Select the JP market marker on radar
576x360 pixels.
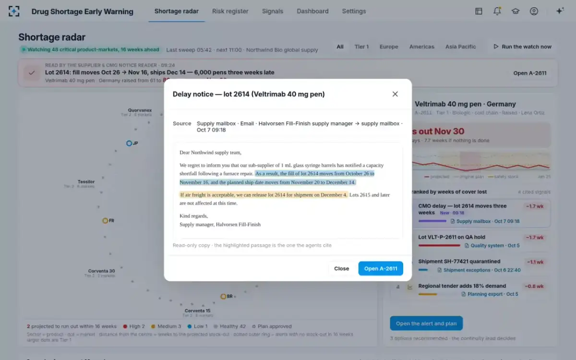pyautogui.click(x=129, y=143)
